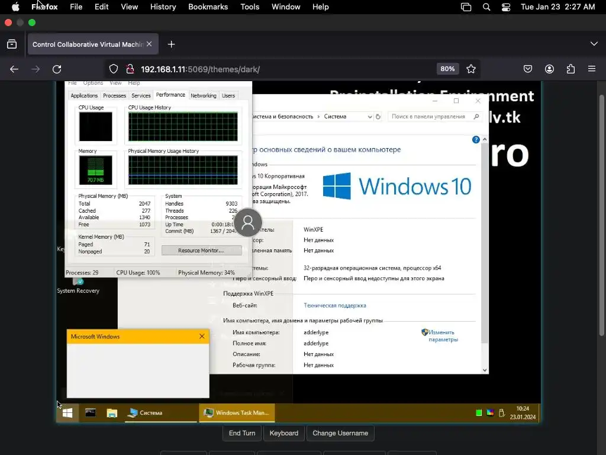Bookmark this page with the star

[470, 69]
